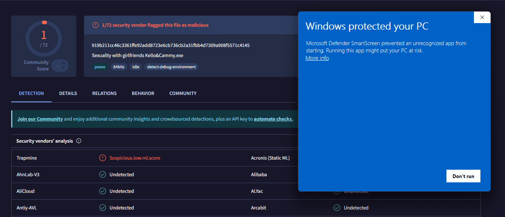Click the Alibaba vendor name
This screenshot has height=217, width=505.
pyautogui.click(x=259, y=174)
